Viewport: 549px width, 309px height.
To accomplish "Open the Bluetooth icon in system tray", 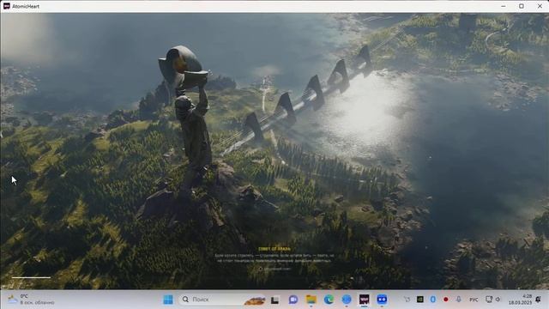I will coord(432,300).
